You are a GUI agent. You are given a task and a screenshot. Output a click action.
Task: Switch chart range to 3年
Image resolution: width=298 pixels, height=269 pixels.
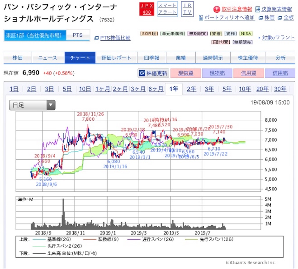[209, 89]
